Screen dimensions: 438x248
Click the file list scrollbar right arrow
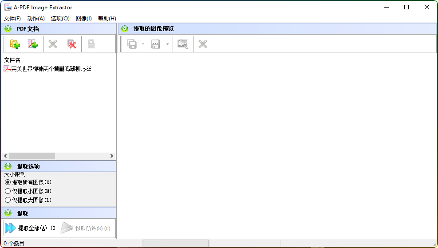[x=112, y=156]
